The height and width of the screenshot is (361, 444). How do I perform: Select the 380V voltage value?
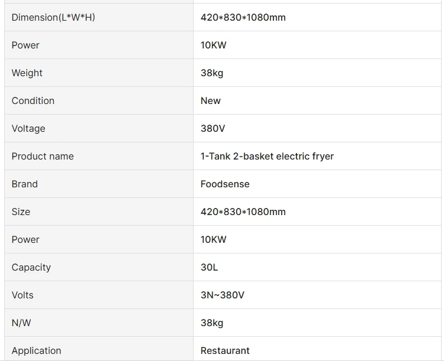click(x=213, y=129)
